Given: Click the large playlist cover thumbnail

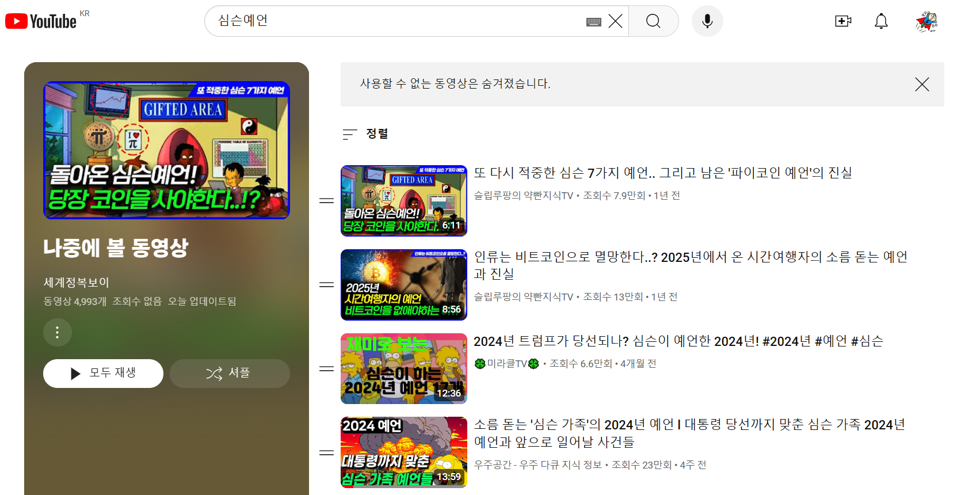Looking at the screenshot, I should (x=166, y=150).
